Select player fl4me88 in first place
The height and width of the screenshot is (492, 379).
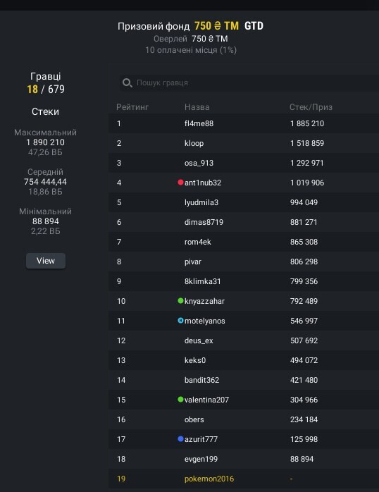click(244, 123)
